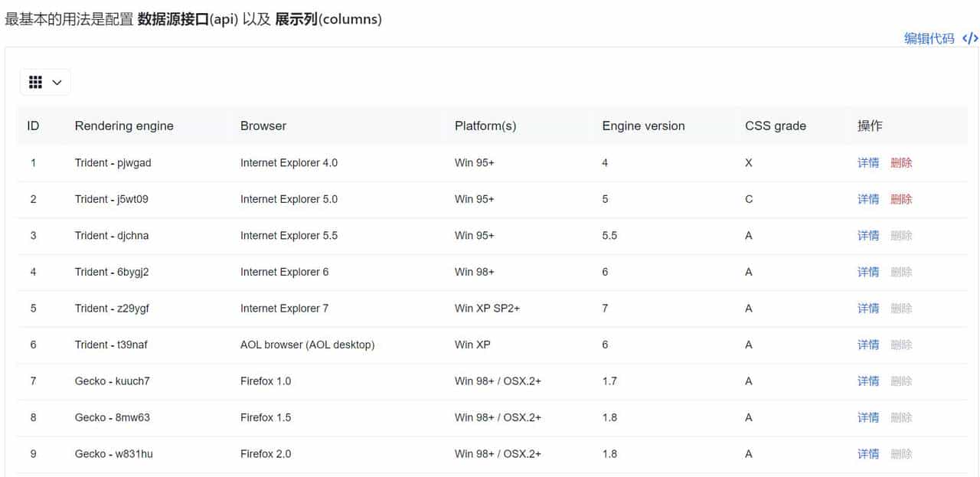Open the 编辑代码 link

[x=929, y=38]
